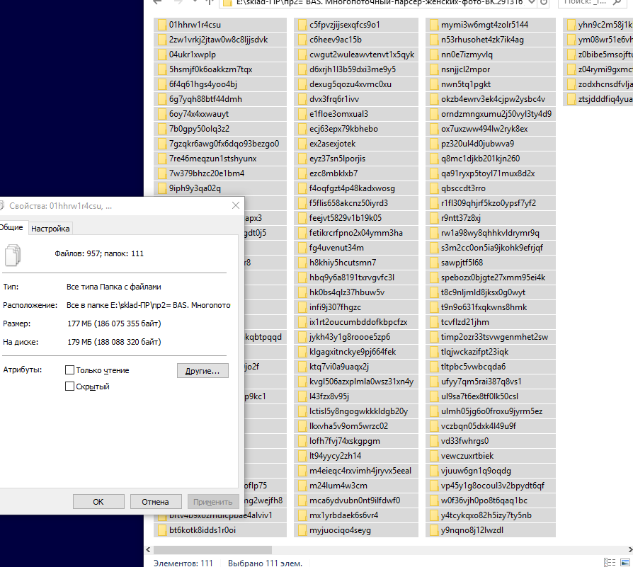Click folder icon next to 04ukr1xwplp
Viewport: 633px width, 567px height.
tap(162, 55)
